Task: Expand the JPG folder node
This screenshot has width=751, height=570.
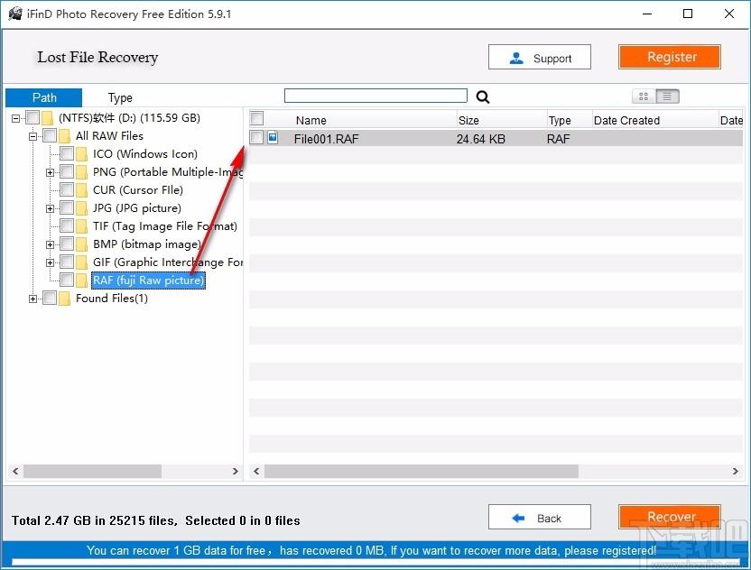Action: point(50,208)
